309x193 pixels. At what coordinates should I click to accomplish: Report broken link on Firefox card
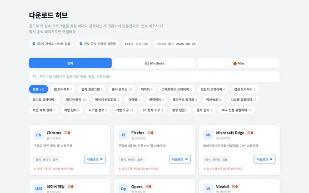[138, 168]
